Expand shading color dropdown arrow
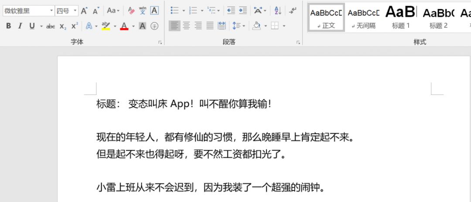This screenshot has width=471, height=202. 266,26
